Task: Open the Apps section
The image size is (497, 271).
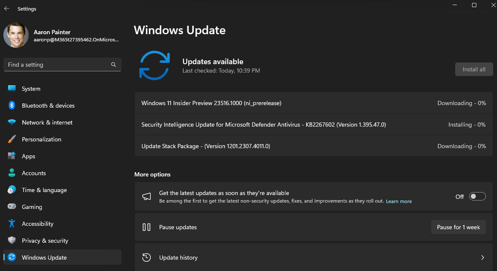Action: coord(62,156)
